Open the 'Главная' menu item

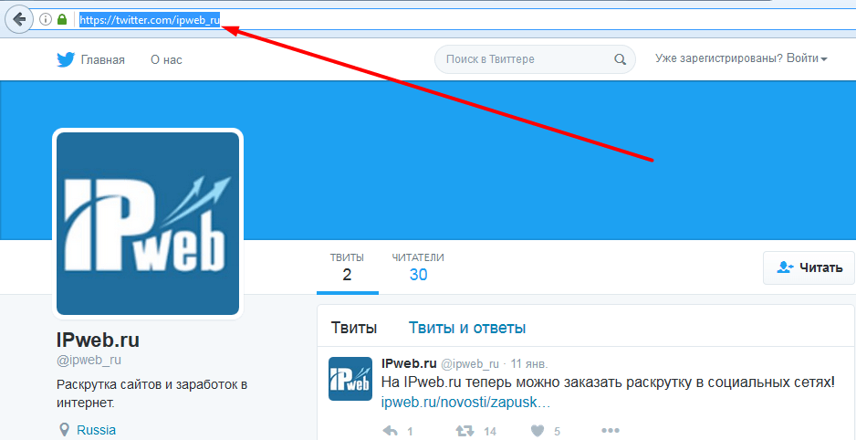(102, 60)
